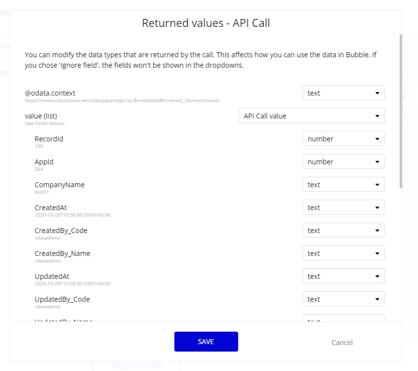Click the CompanyName field label
Image resolution: width=418 pixels, height=371 pixels.
(59, 185)
